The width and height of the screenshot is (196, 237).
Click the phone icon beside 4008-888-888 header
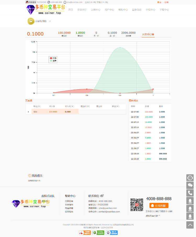[x=49, y=2]
